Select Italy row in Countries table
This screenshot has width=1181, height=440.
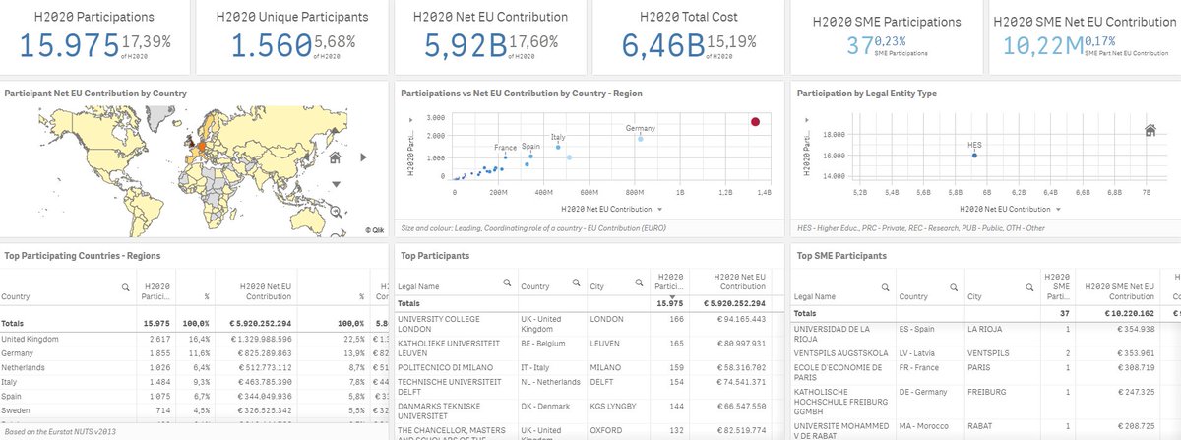pyautogui.click(x=195, y=380)
